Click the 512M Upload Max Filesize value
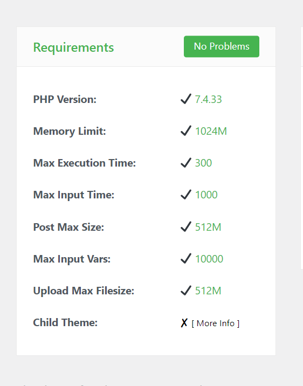The height and width of the screenshot is (386, 303). click(x=208, y=291)
